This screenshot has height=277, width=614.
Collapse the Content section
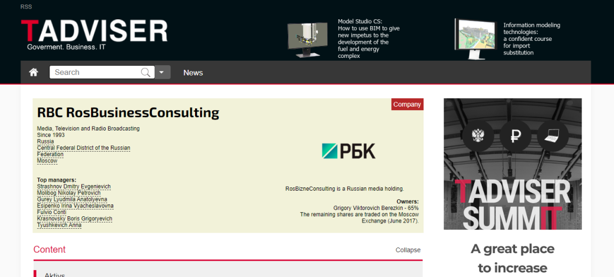pyautogui.click(x=408, y=250)
